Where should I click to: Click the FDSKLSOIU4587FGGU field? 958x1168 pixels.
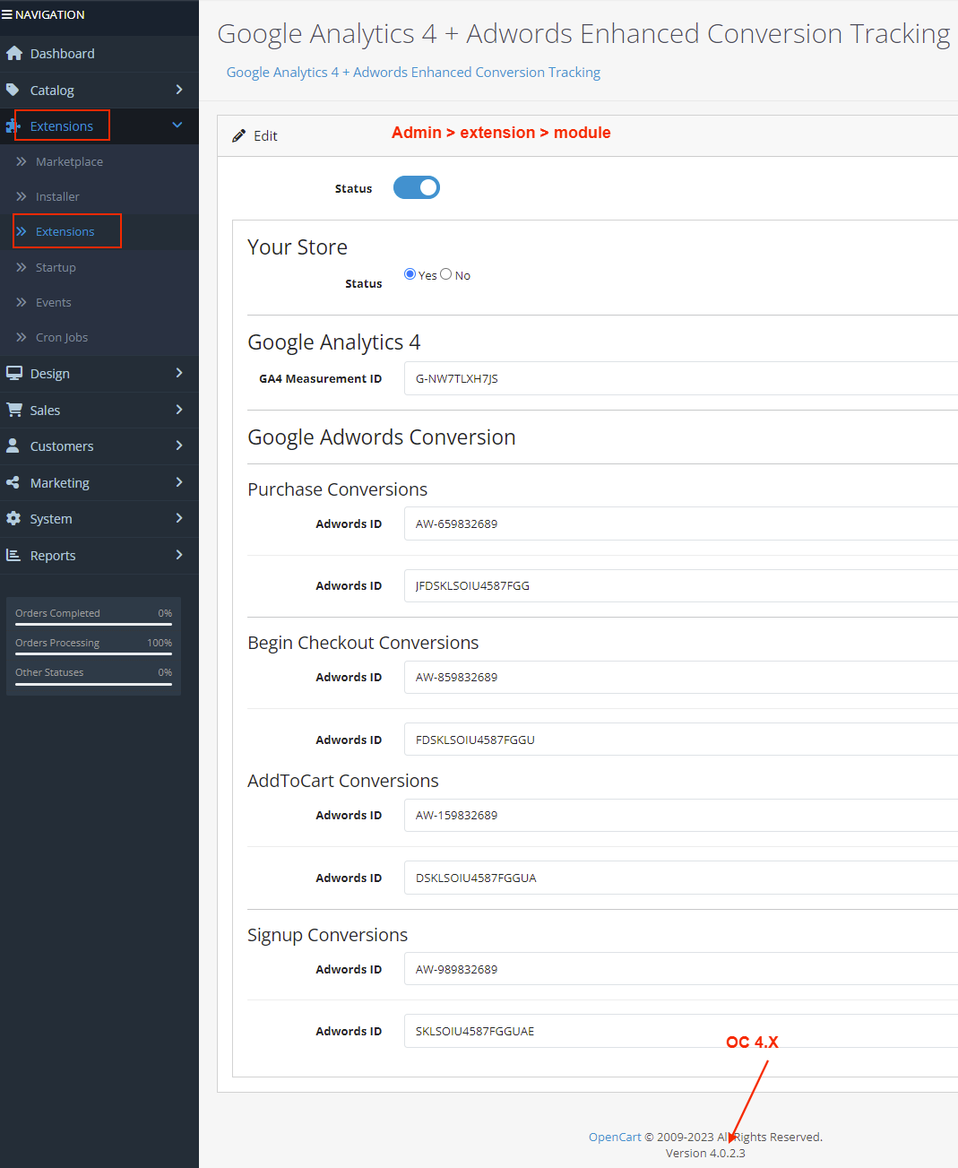coord(681,740)
